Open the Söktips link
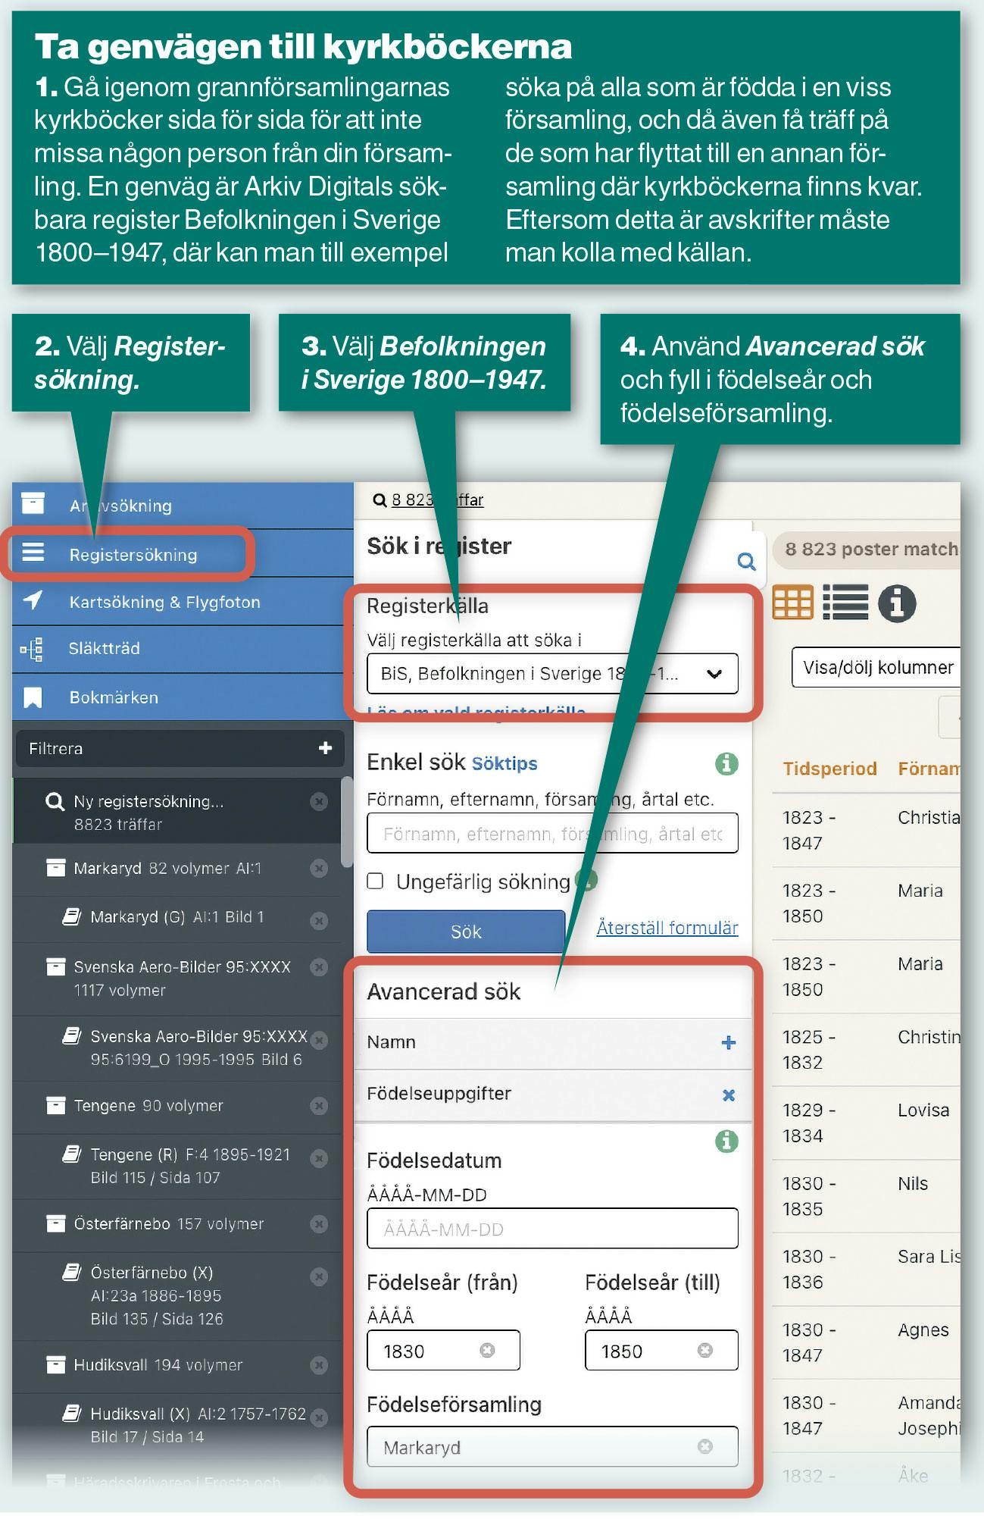984x1519 pixels. pos(504,763)
